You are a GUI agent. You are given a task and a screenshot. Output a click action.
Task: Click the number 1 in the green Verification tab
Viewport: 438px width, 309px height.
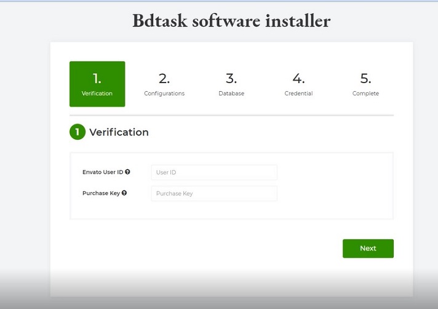(97, 78)
